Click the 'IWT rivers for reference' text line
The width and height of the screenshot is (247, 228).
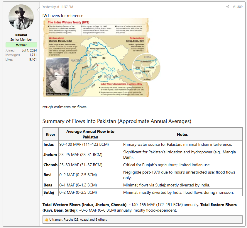(63, 16)
